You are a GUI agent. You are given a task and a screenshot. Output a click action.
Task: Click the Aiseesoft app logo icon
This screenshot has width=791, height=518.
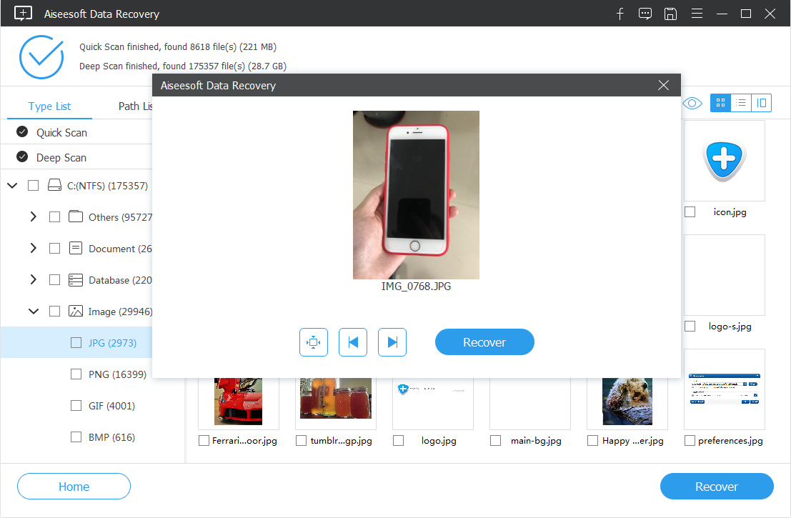pos(23,14)
